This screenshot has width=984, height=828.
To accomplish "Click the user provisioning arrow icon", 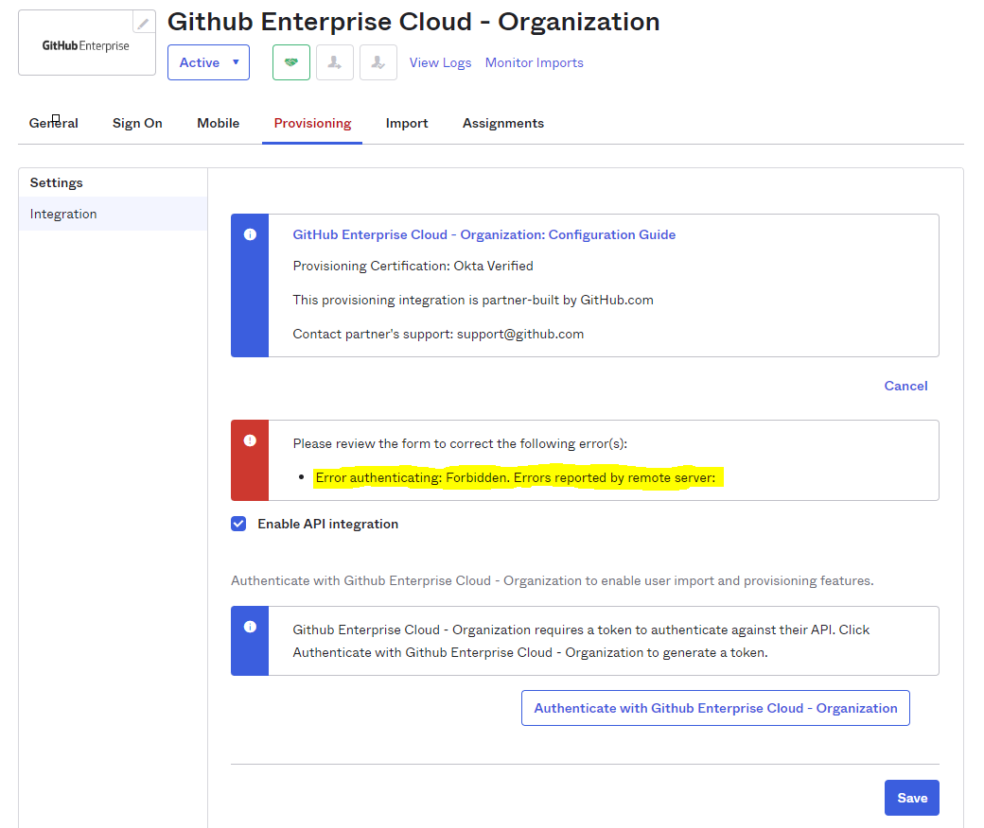I will (x=335, y=62).
